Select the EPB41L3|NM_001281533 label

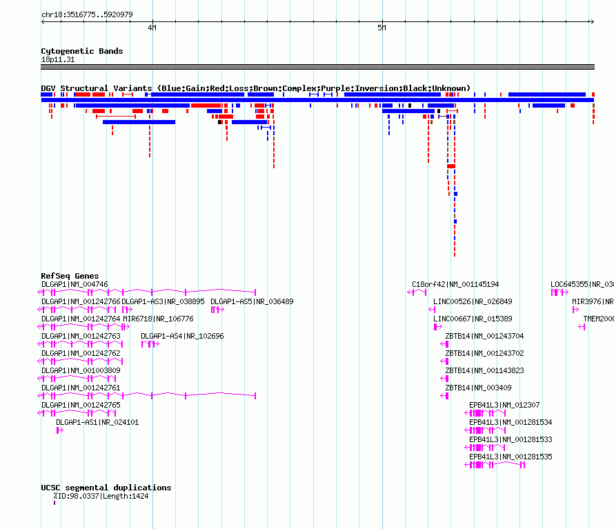coord(511,439)
